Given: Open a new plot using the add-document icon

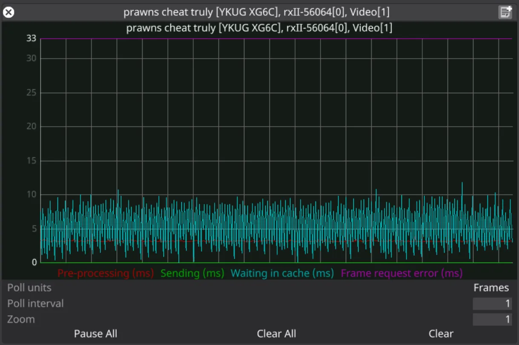Looking at the screenshot, I should click(x=505, y=12).
